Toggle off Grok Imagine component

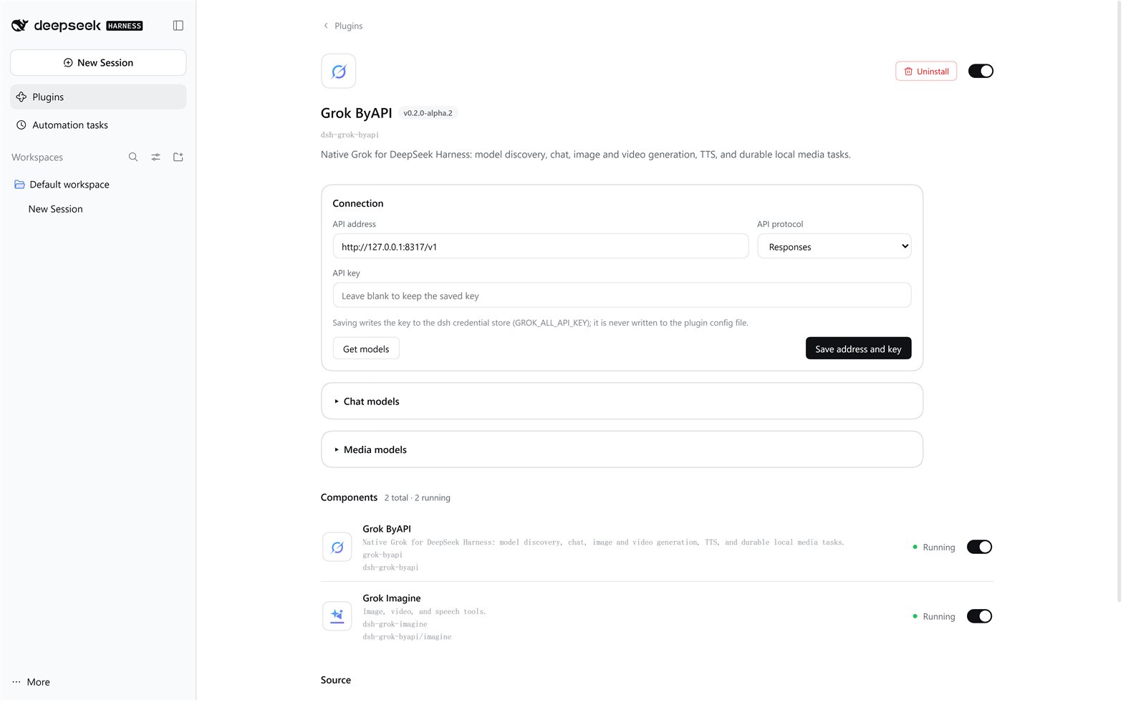[979, 616]
